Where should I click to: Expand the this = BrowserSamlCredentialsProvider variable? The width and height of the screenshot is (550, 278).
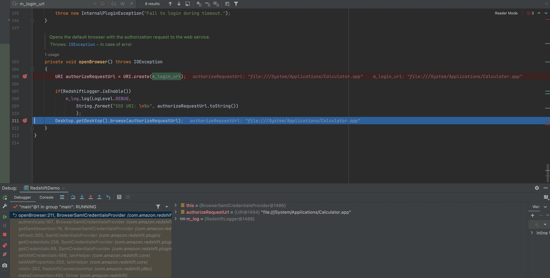point(175,205)
